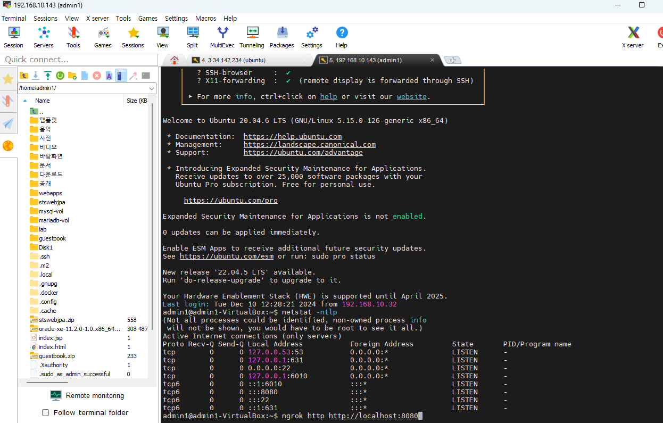Screen dimensions: 663x423
Task: Create a new folder via SFTP toolbar
Action: point(72,76)
